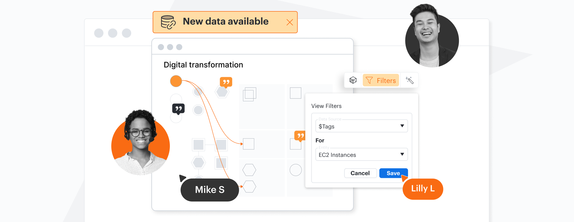Click the Cancel button

tap(360, 173)
